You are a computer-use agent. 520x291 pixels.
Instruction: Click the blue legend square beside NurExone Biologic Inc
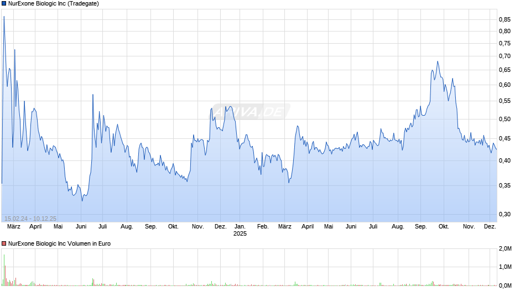[x=4, y=4]
